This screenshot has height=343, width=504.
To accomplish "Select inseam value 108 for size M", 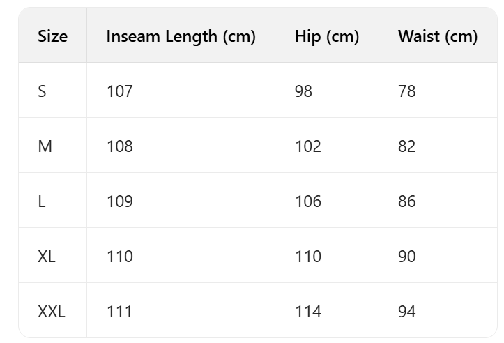I will (119, 146).
